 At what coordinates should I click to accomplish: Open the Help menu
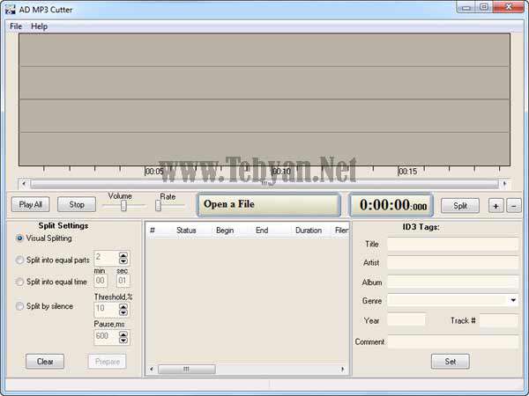39,26
